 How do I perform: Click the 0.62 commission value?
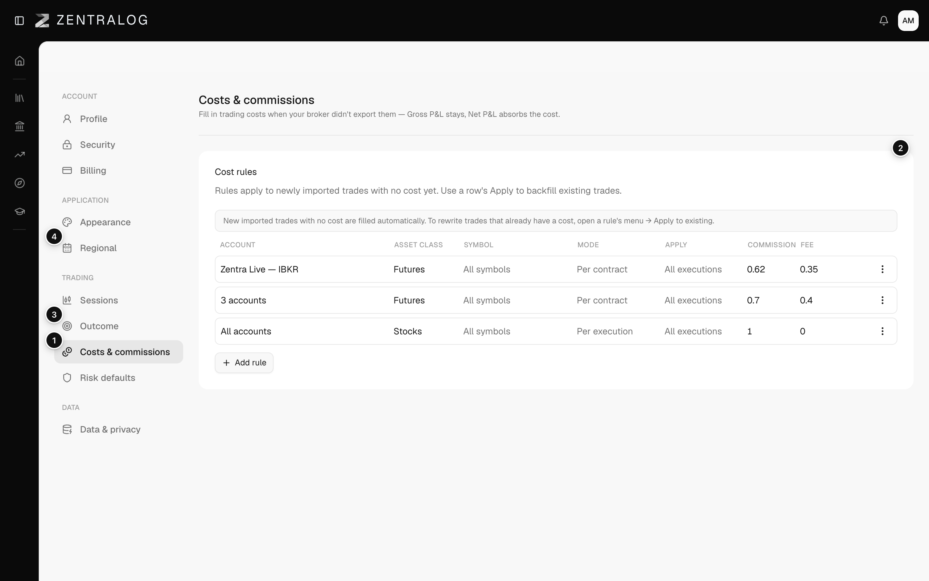(x=756, y=270)
